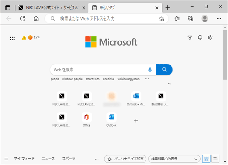Click the scrollbar up arrow

225,28
